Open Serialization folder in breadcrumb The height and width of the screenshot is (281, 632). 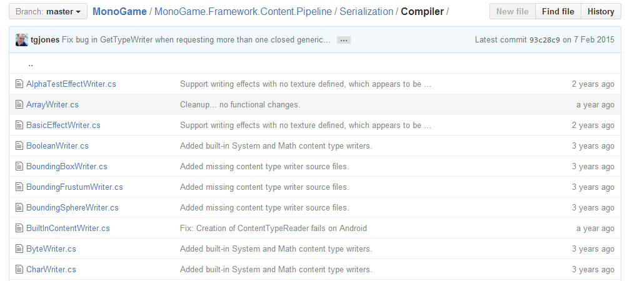[x=366, y=11]
